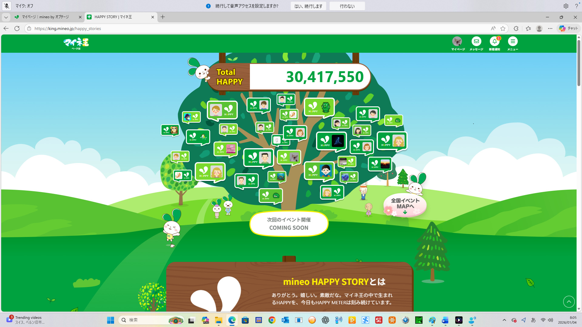This screenshot has height=327, width=582.
Task: Click the green monster avatar HAPPY bubble
Action: pos(319,108)
